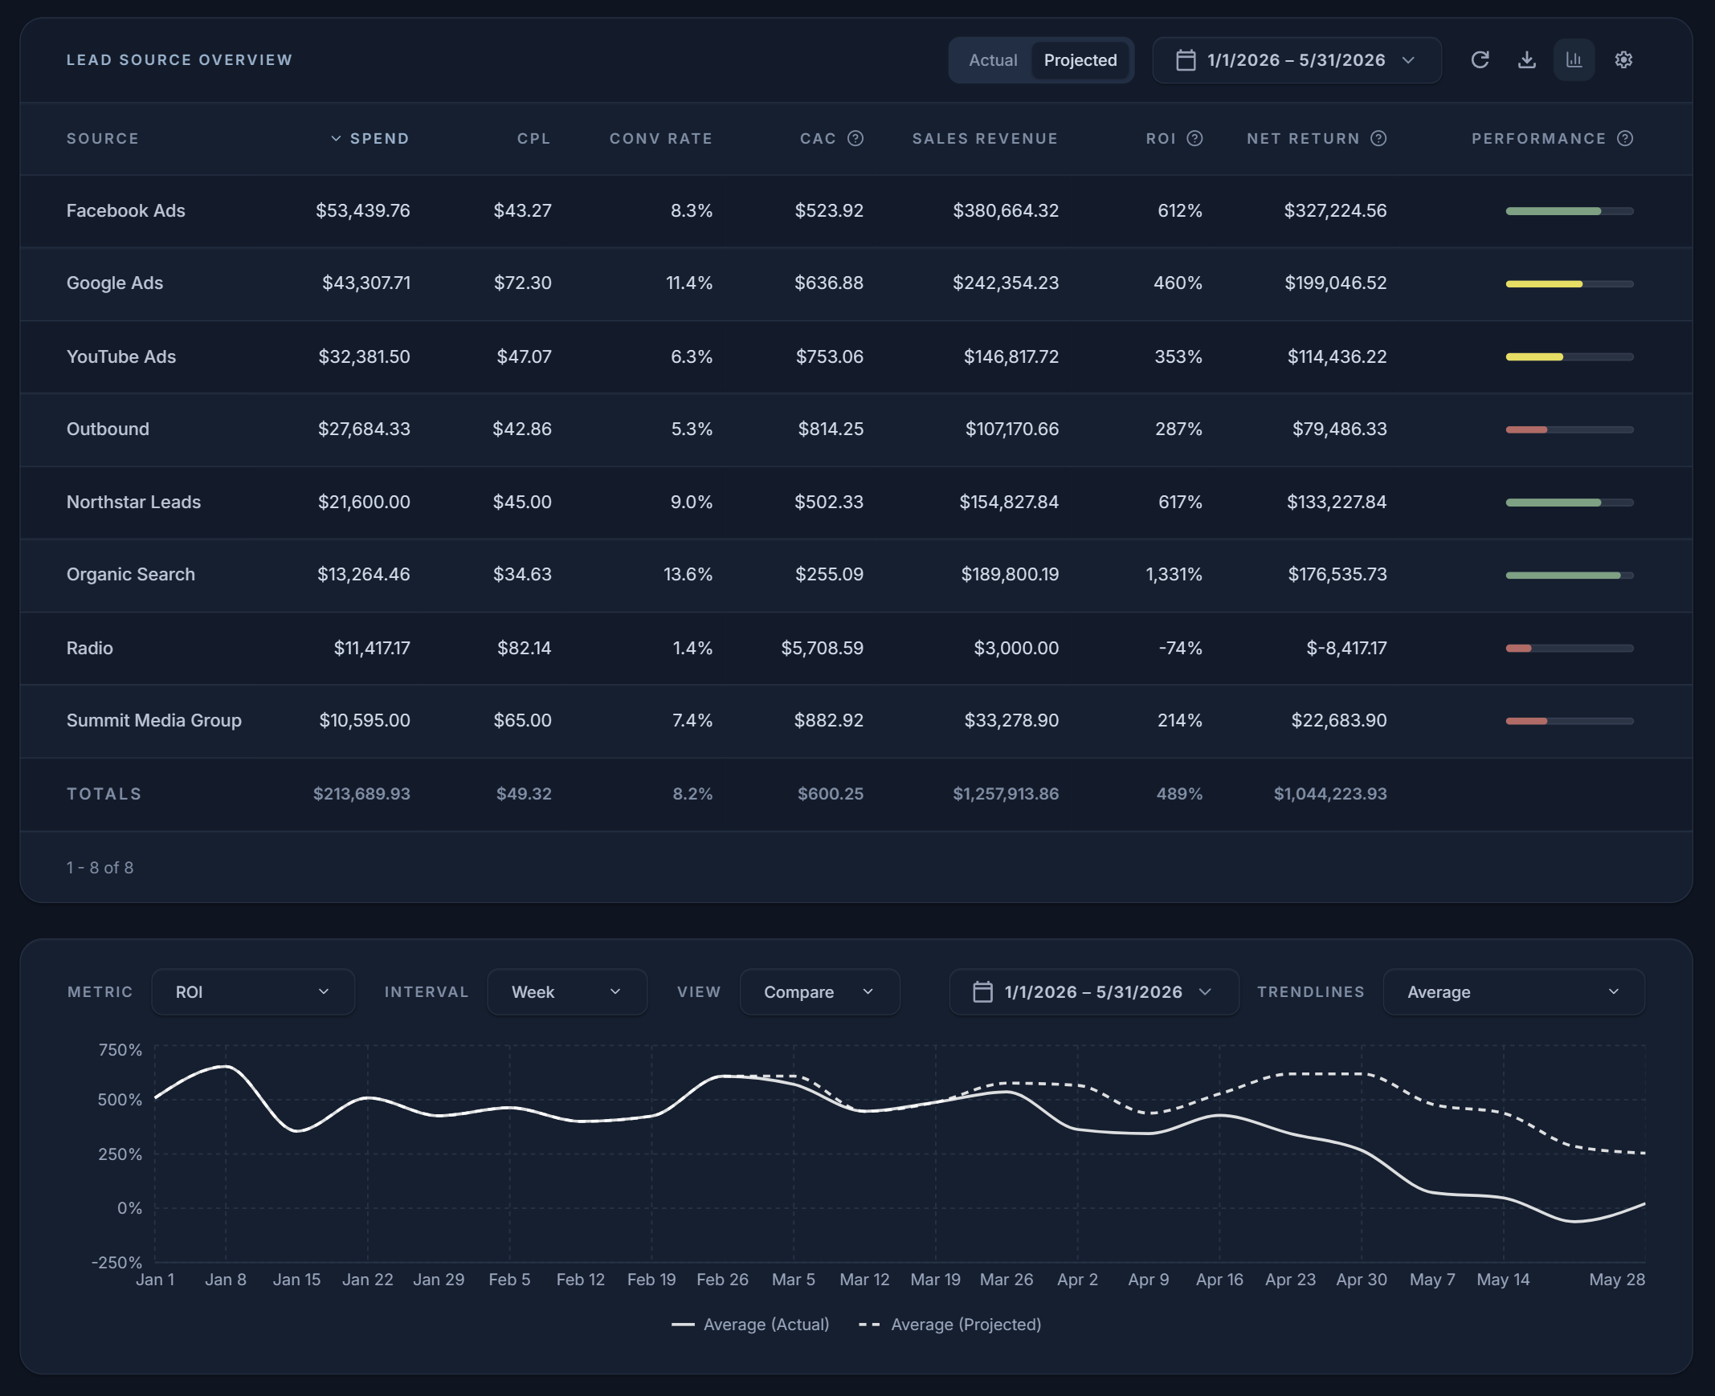Sort by the Net Return column header
This screenshot has height=1396, width=1715.
tap(1303, 138)
